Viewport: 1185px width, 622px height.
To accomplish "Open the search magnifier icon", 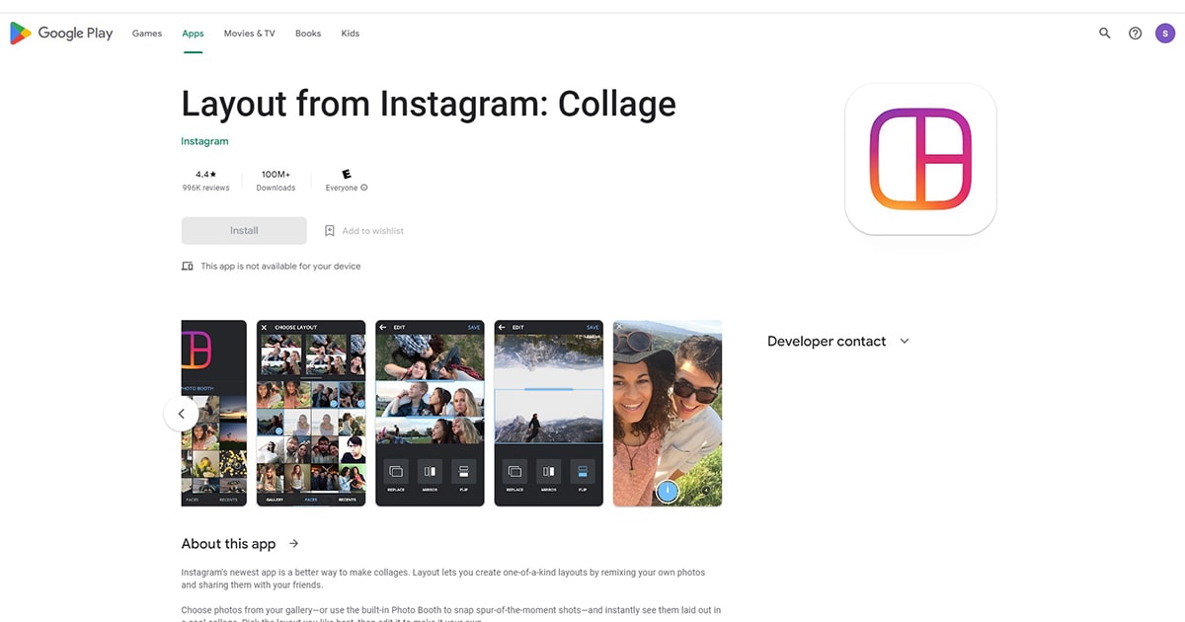I will (1105, 33).
